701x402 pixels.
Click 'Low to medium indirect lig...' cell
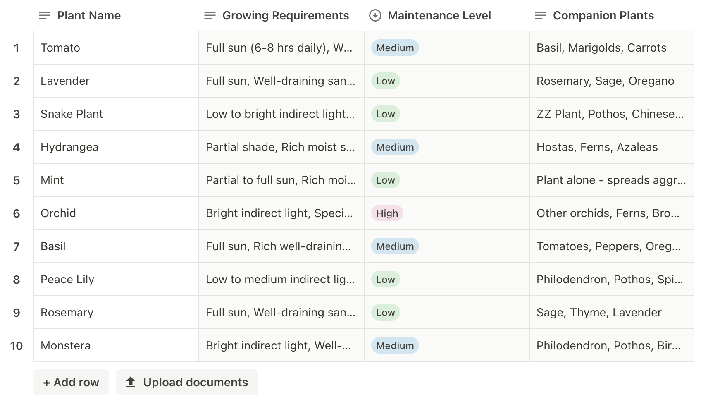(x=281, y=279)
